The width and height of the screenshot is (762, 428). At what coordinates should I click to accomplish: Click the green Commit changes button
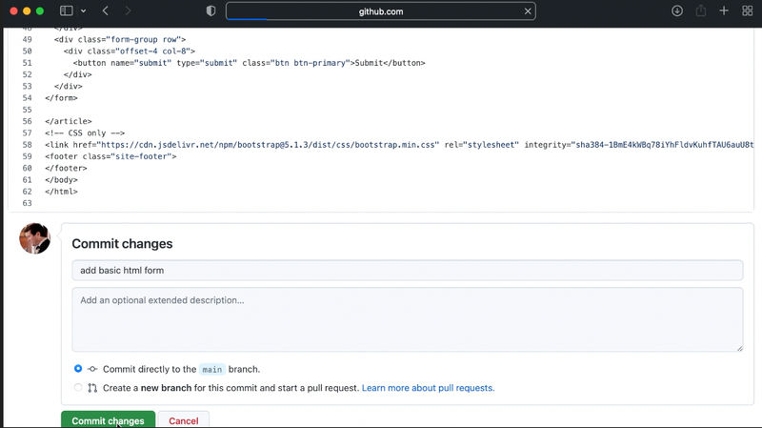(108, 420)
